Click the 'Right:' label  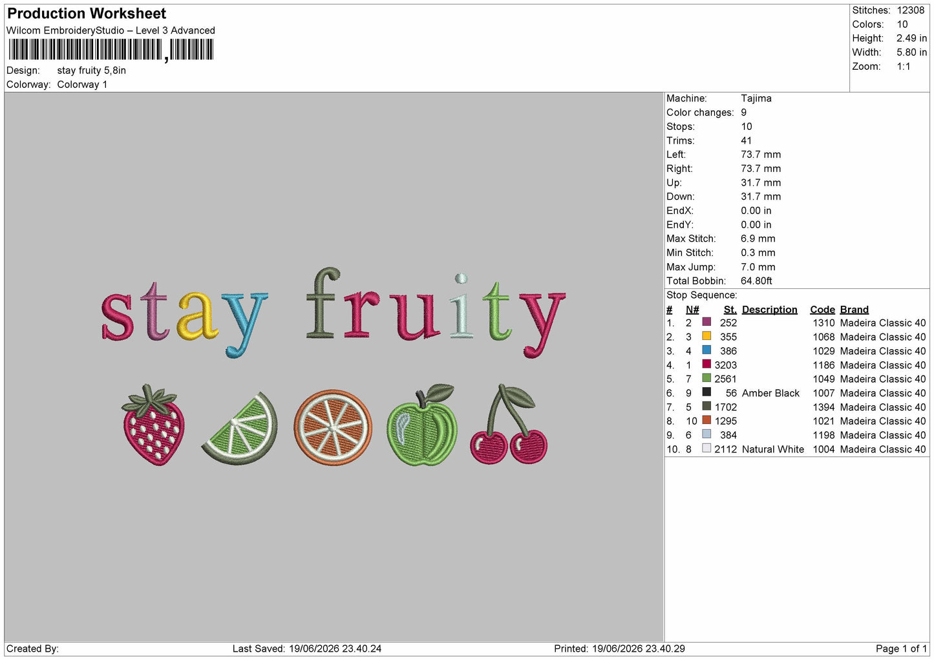click(679, 169)
